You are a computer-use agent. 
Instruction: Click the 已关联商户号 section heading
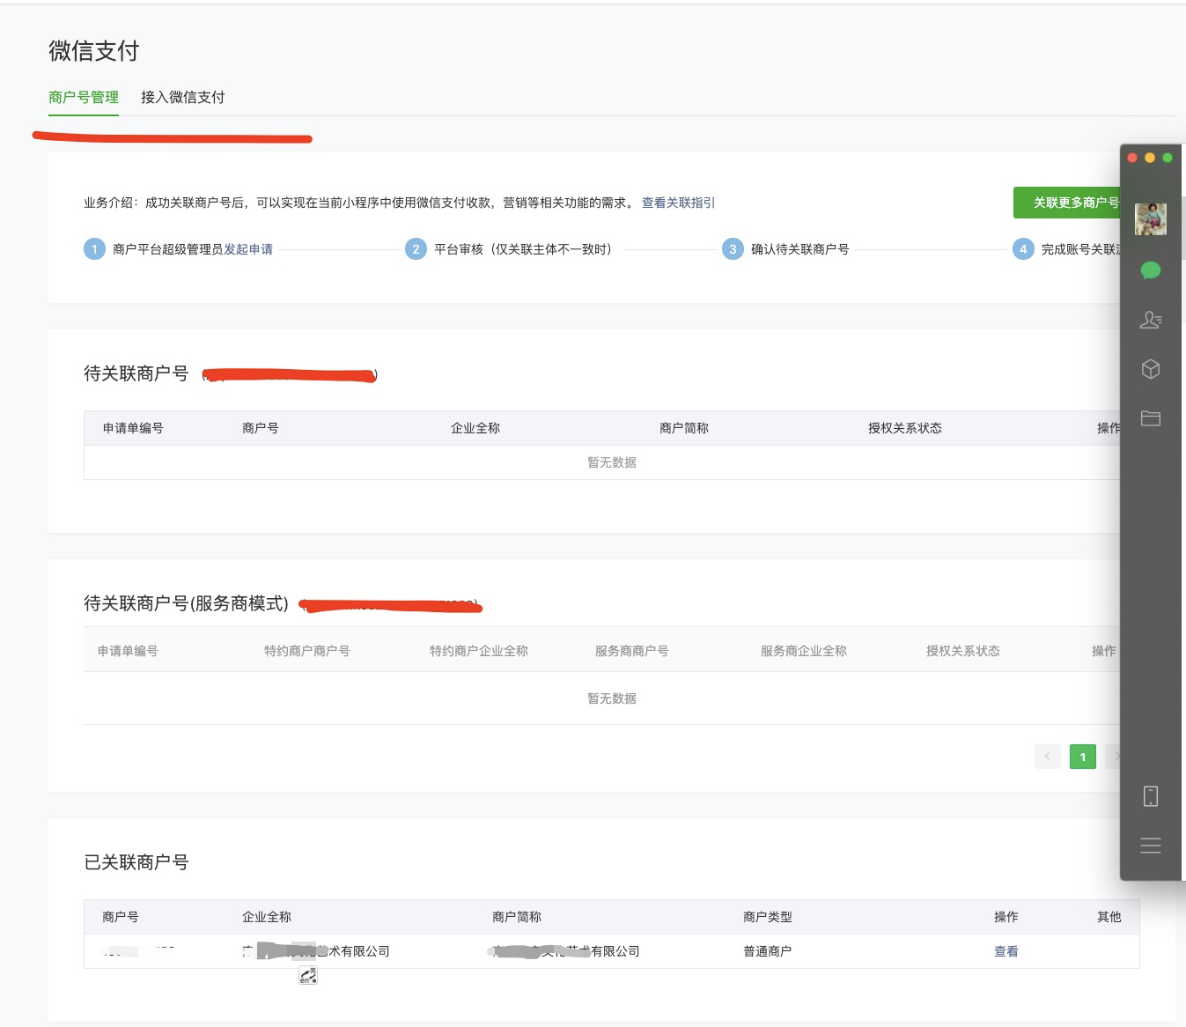[x=136, y=862]
